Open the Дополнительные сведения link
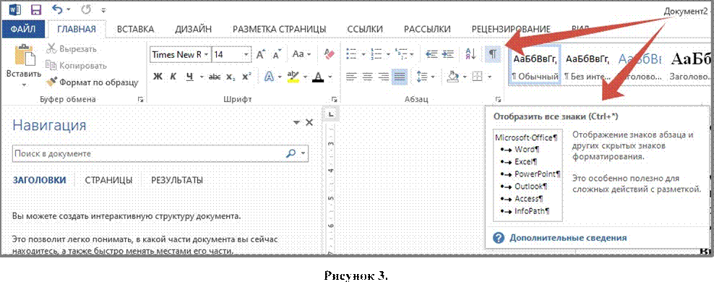 [x=568, y=238]
